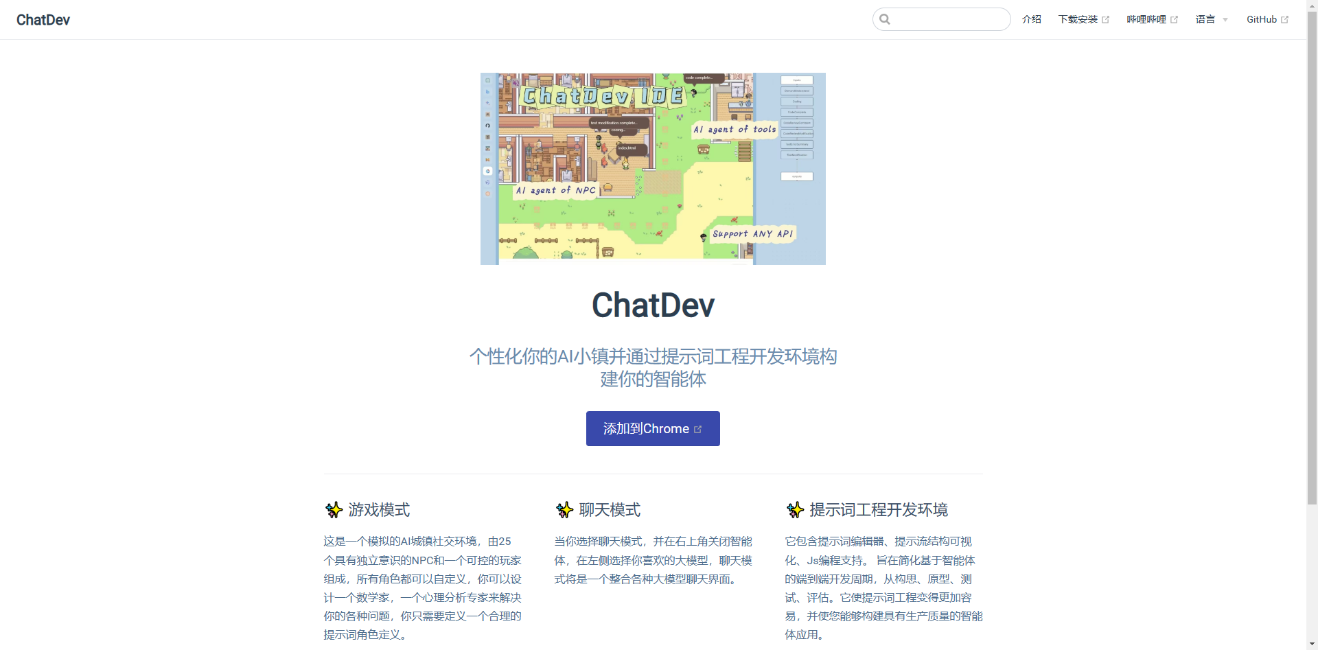Open the 下载安装 navigation item
The image size is (1318, 650).
coord(1078,19)
